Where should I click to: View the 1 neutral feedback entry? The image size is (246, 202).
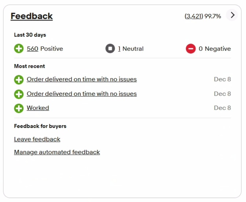[119, 49]
